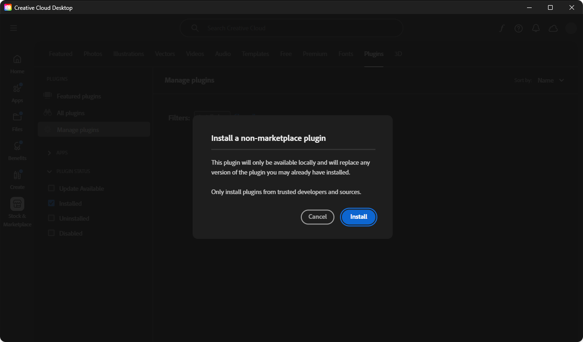Expand the Apps section chevron
This screenshot has height=342, width=583.
[50, 153]
